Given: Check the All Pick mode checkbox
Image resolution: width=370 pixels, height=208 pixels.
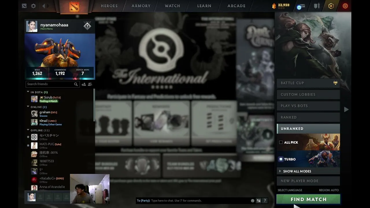Looking at the screenshot, I should [x=281, y=142].
